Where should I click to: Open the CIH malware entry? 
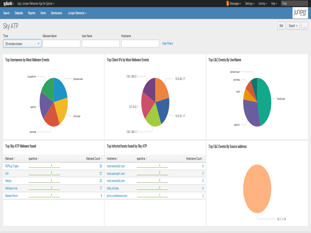(x=7, y=173)
